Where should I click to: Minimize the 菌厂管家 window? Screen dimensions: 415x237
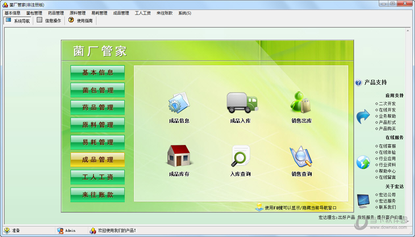click(383, 4)
